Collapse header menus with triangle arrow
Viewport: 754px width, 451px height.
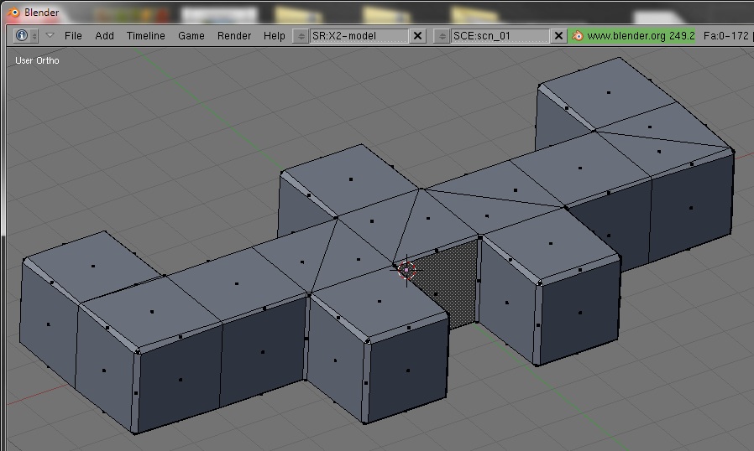pos(50,35)
